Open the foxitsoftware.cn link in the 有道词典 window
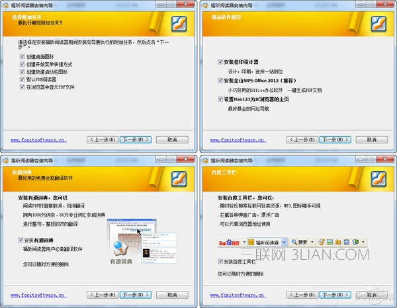This screenshot has width=397, height=308. (x=38, y=295)
